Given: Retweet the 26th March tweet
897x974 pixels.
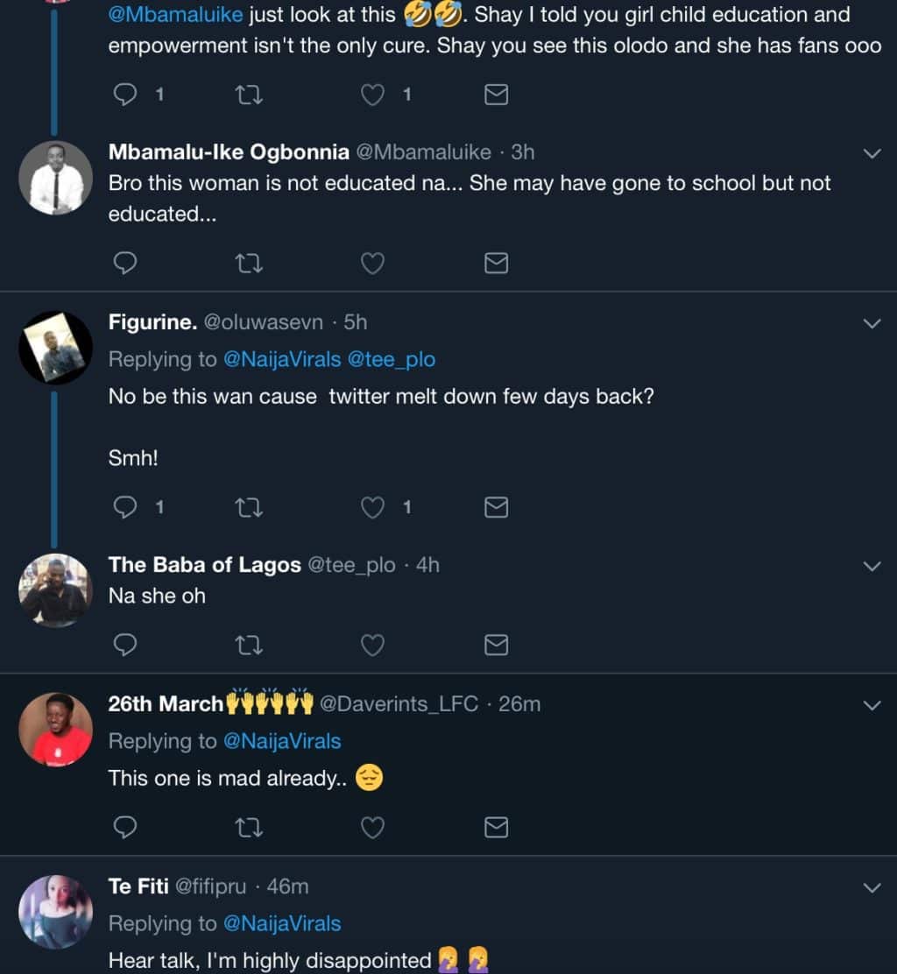Looking at the screenshot, I should pyautogui.click(x=250, y=827).
